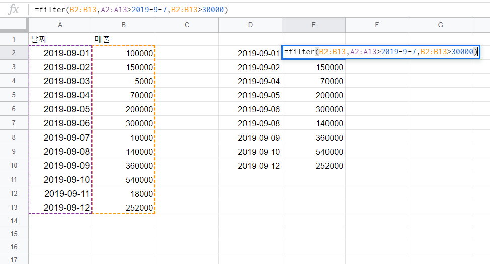Select cell E8 with value 360000
Viewport: 490px width, 264px height.
coord(314,137)
